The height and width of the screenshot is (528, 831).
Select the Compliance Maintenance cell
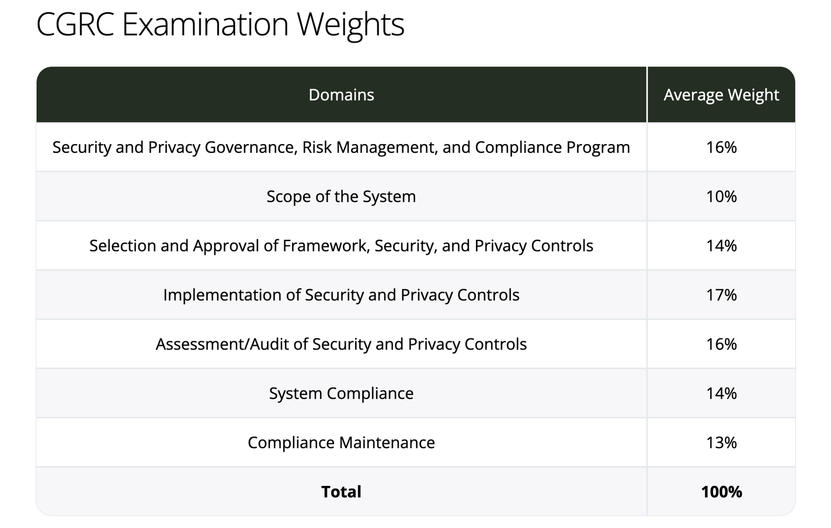341,443
